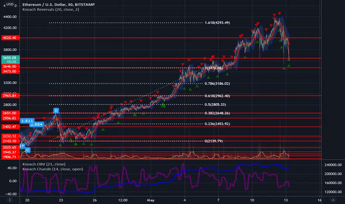Select the 1.618(4293.49) Fibonacci level label

click(x=217, y=23)
